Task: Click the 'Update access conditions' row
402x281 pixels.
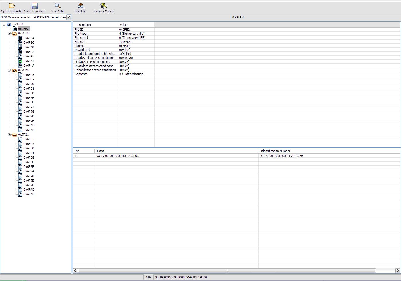Action: [x=237, y=62]
